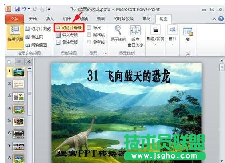
Task: Expand the Quick Access Toolbar customize menu
Action: [49, 9]
